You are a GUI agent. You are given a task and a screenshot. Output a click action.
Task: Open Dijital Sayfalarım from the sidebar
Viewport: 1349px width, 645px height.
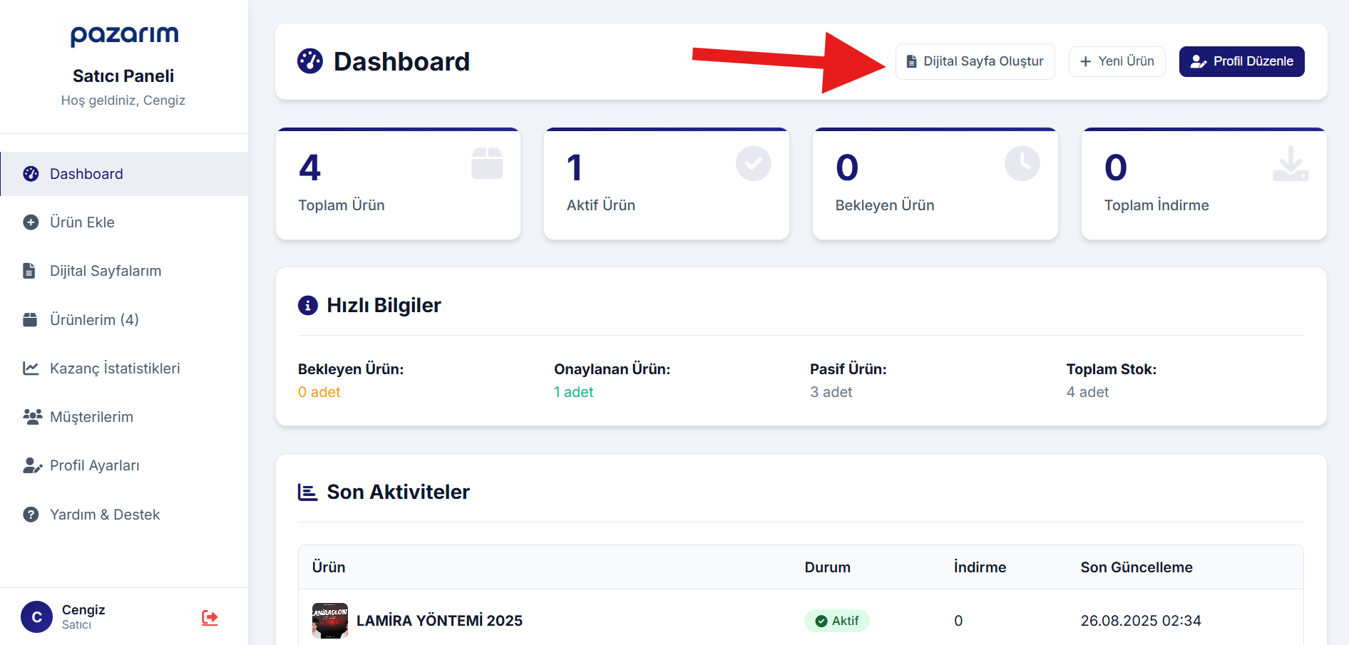(106, 271)
